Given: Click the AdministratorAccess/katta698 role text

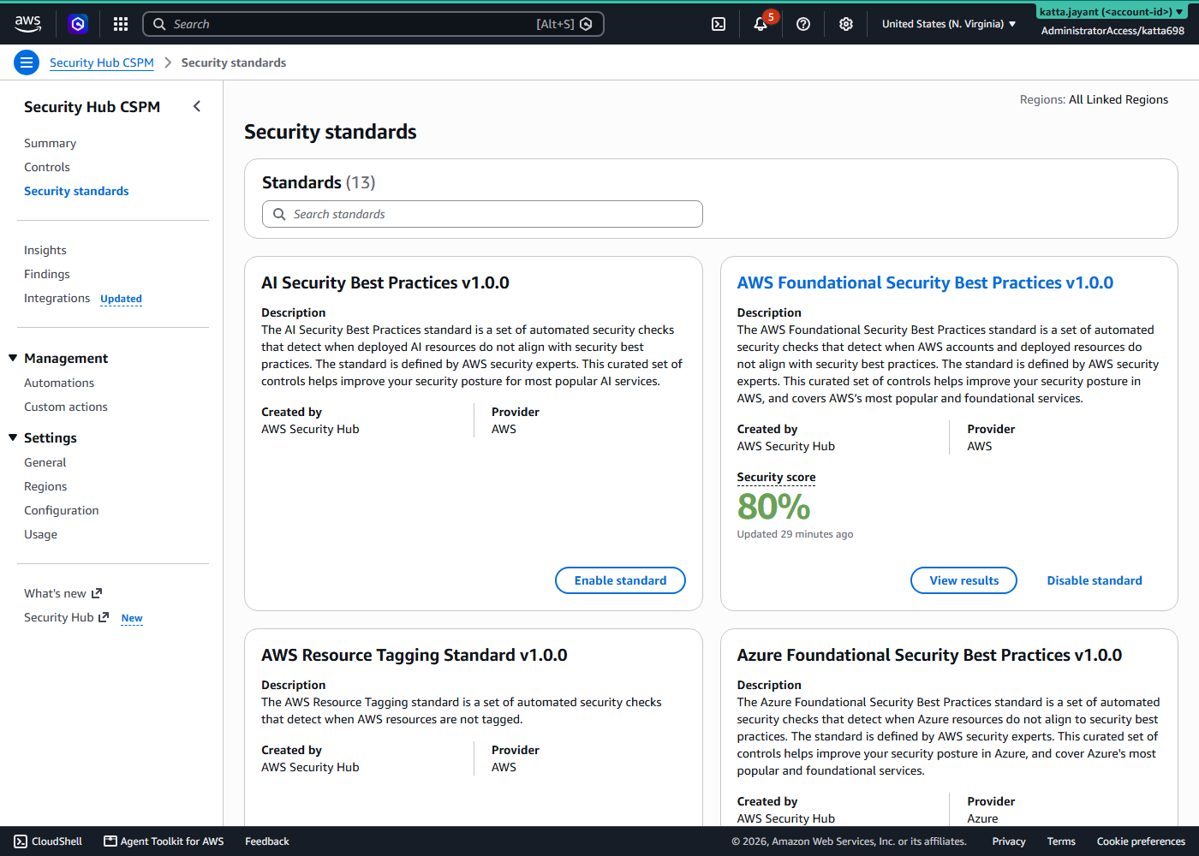Looking at the screenshot, I should pyautogui.click(x=1113, y=31).
